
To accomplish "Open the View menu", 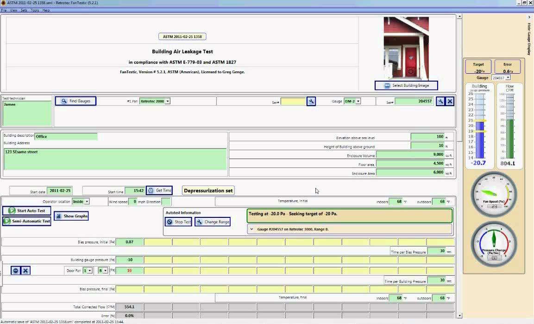I will click(13, 10).
